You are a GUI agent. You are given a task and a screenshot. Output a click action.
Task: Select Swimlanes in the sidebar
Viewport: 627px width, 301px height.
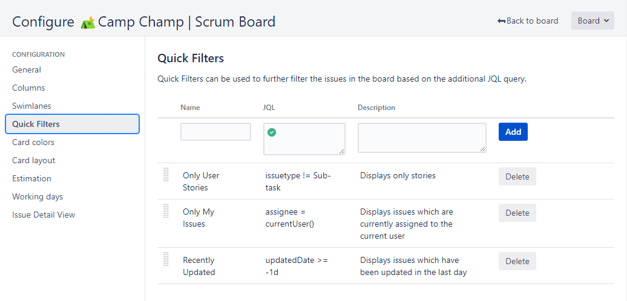pyautogui.click(x=31, y=106)
